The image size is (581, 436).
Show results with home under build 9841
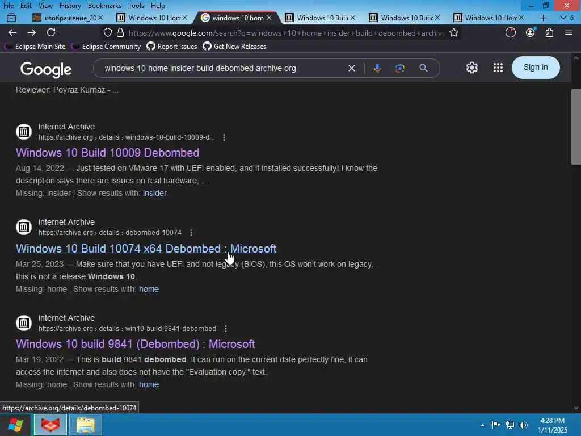coord(149,384)
